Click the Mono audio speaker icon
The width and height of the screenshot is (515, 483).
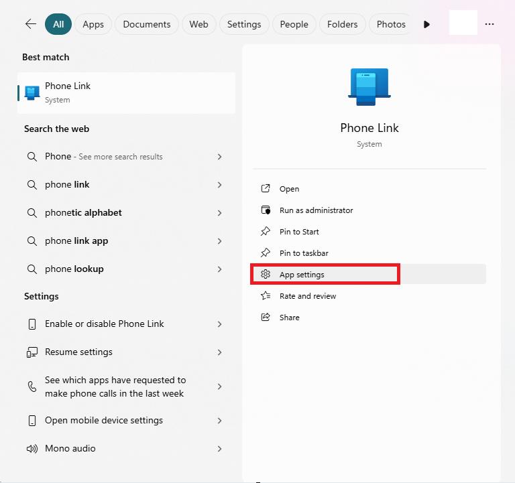[32, 449]
